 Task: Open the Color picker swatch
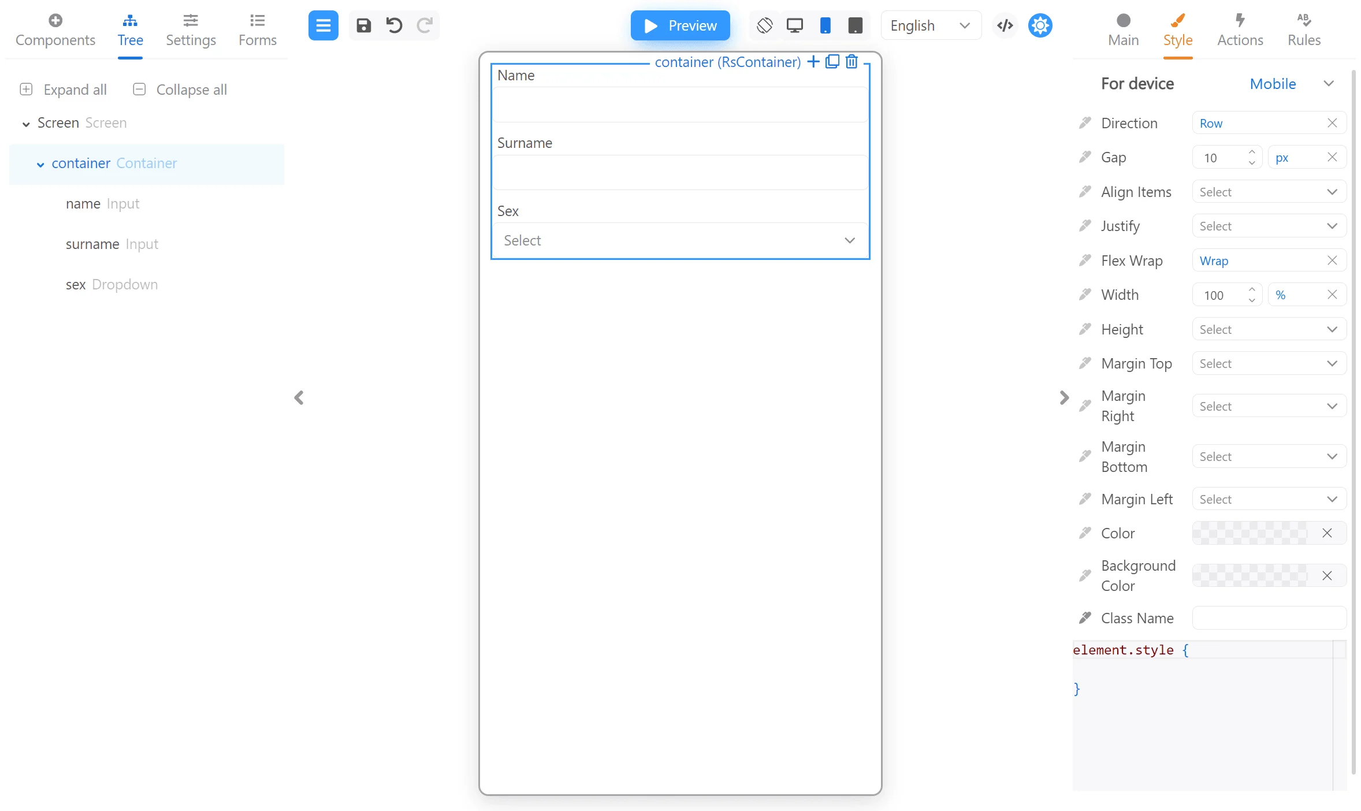[1250, 533]
